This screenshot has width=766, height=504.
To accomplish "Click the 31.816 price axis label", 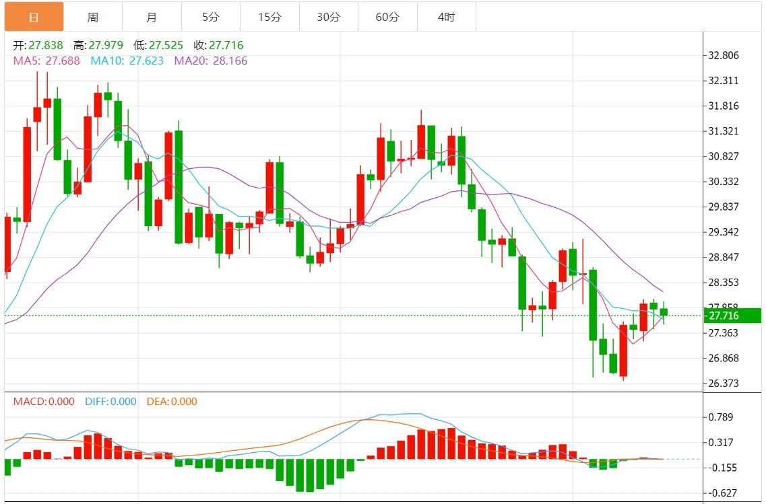I will pos(724,106).
